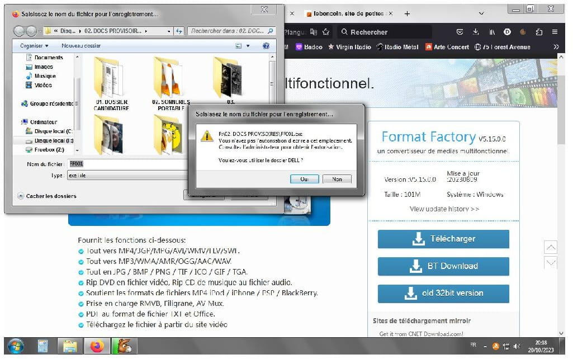This screenshot has height=359, width=573.
Task: Open the Radio Métal bookmark
Action: pyautogui.click(x=397, y=47)
